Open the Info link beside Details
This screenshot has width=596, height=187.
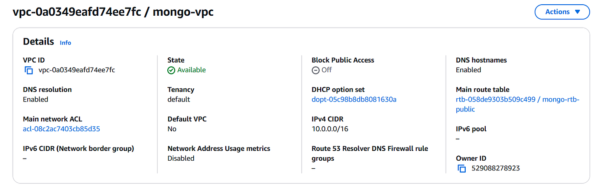[x=66, y=42]
